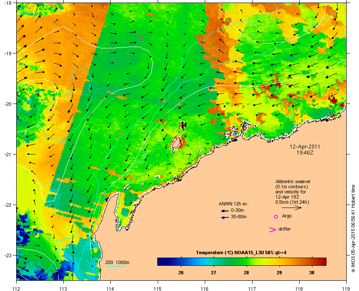The height and width of the screenshot is (291, 359).
Task: Click the 30-80m legend label
Action: click(x=238, y=217)
